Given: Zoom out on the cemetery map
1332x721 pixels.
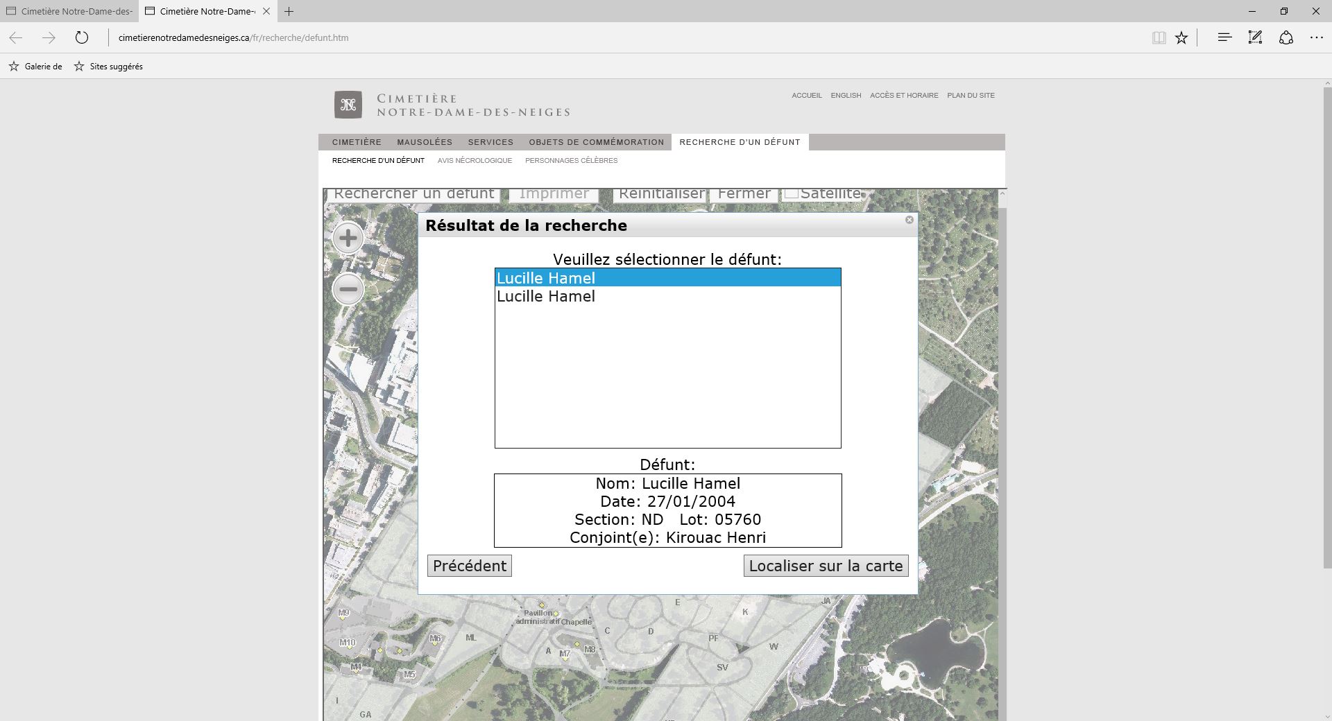Looking at the screenshot, I should tap(348, 289).
